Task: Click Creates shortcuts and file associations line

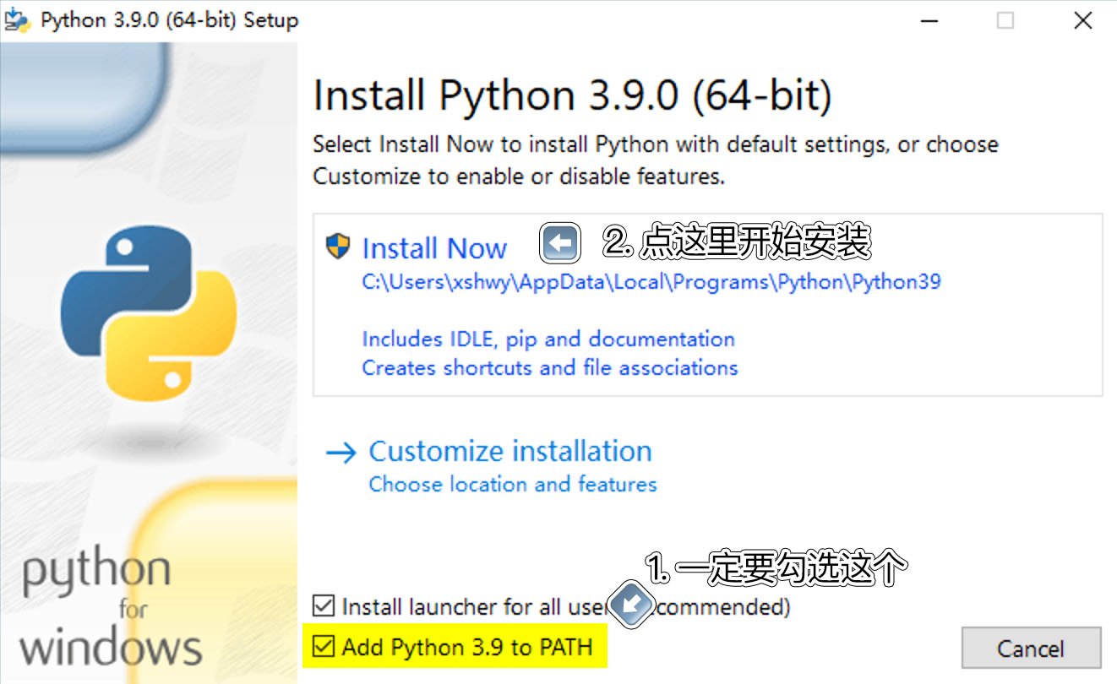Action: click(550, 368)
